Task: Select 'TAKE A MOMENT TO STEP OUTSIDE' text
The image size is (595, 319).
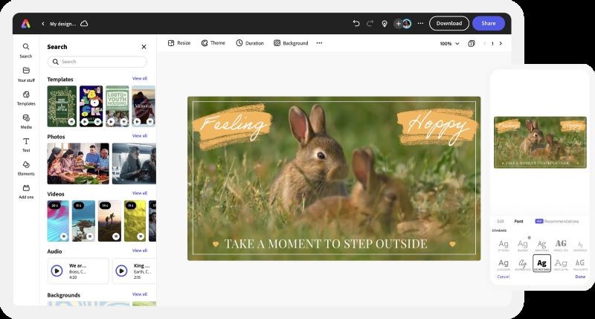Action: point(326,244)
